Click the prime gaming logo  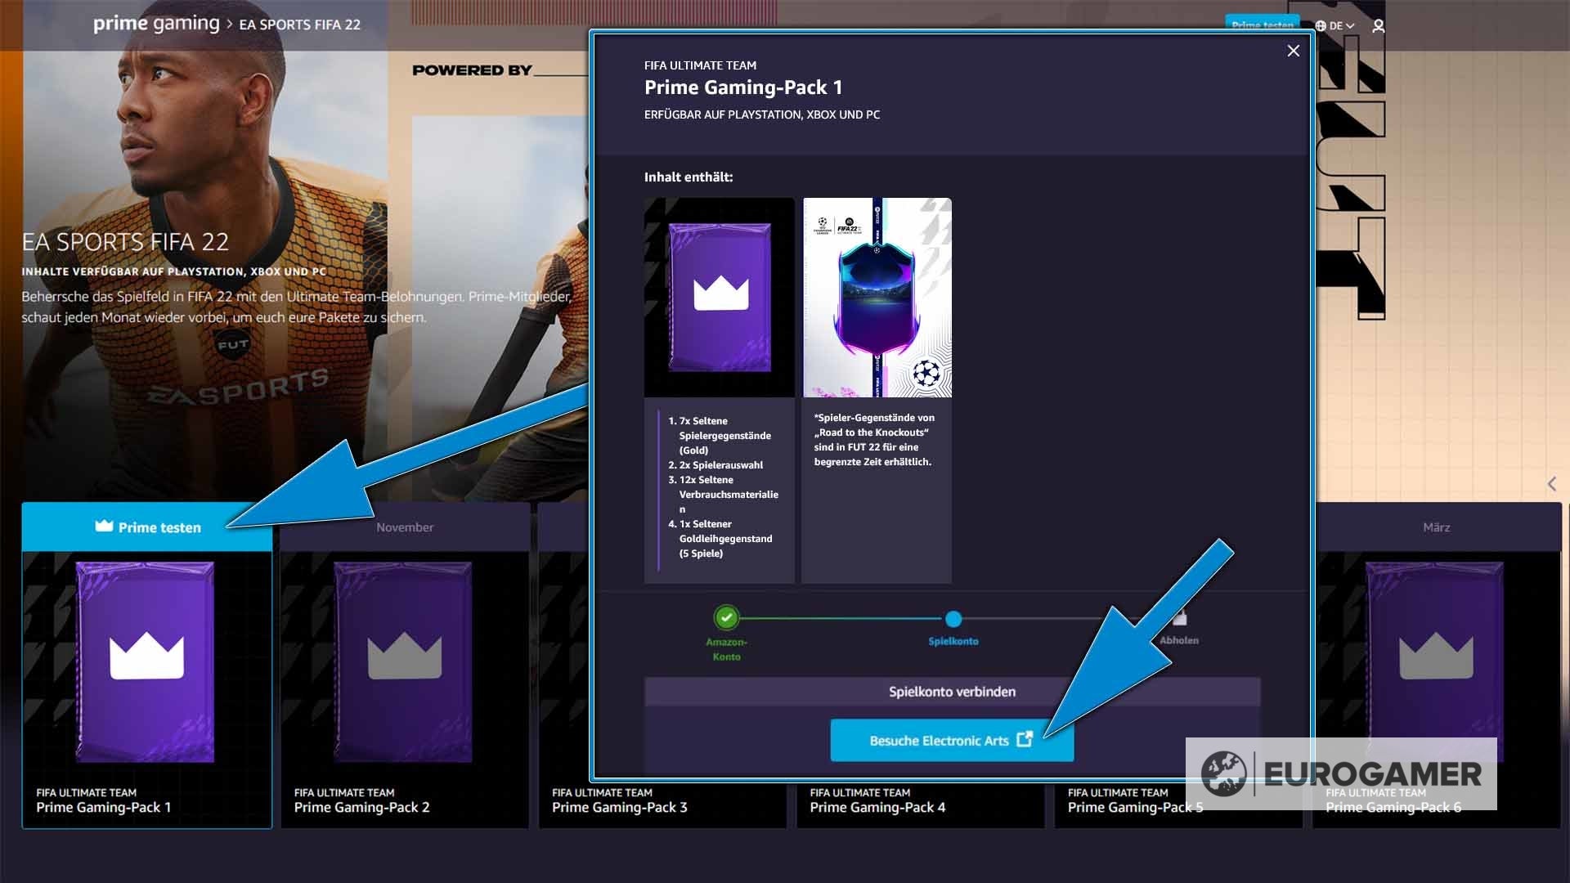pos(156,24)
